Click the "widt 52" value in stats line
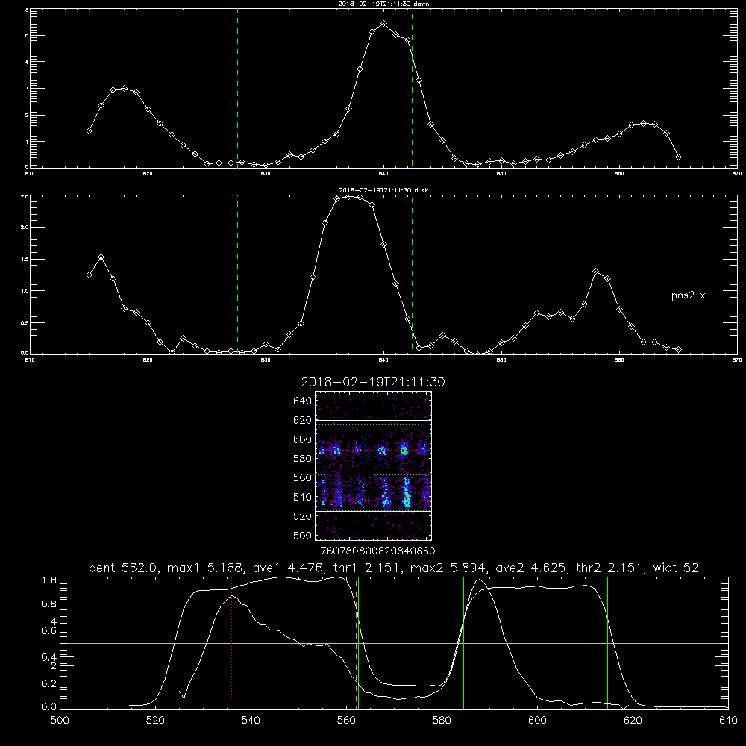This screenshot has width=746, height=746. click(676, 568)
